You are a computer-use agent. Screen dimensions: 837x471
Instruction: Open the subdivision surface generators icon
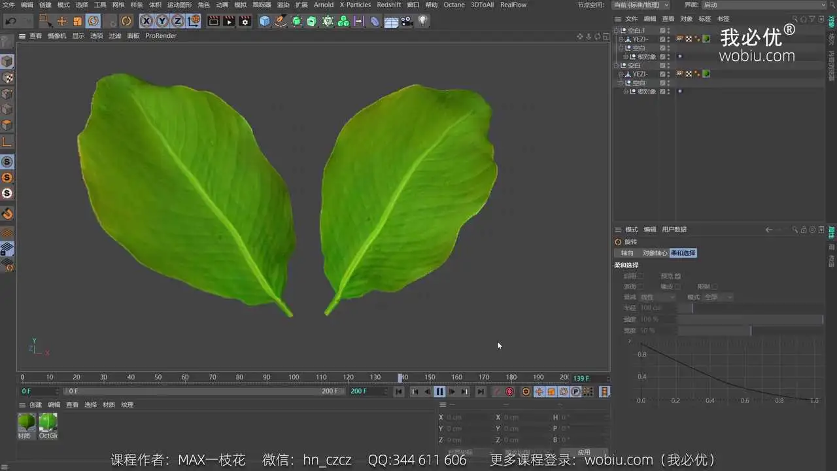coord(297,21)
